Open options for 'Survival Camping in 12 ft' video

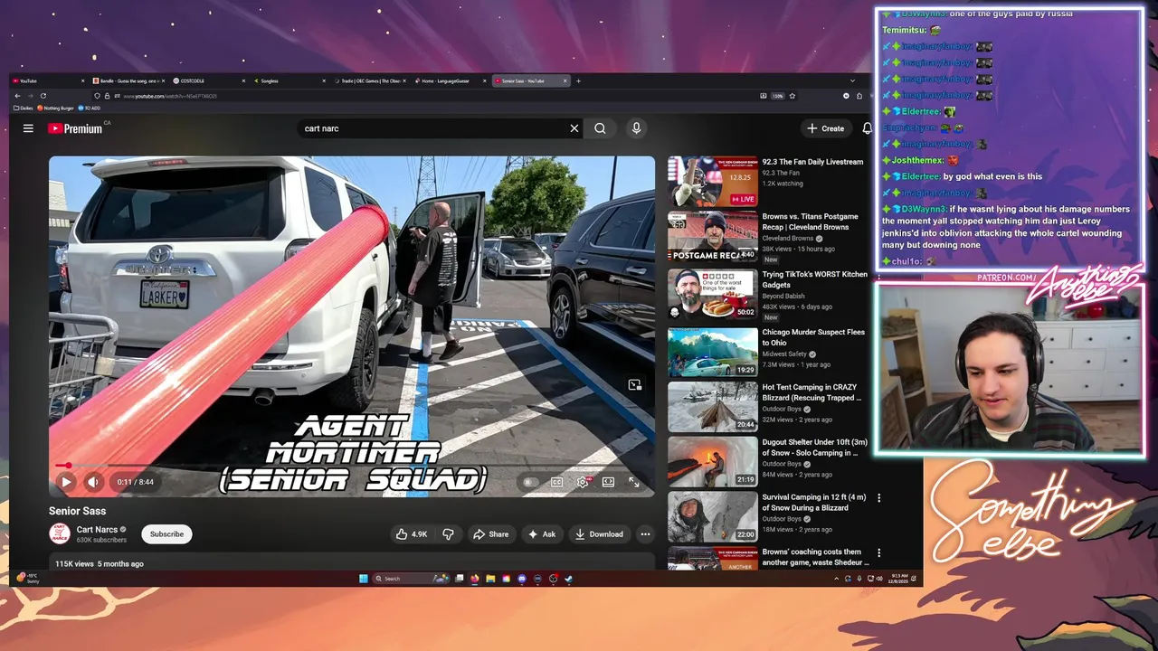pos(878,498)
